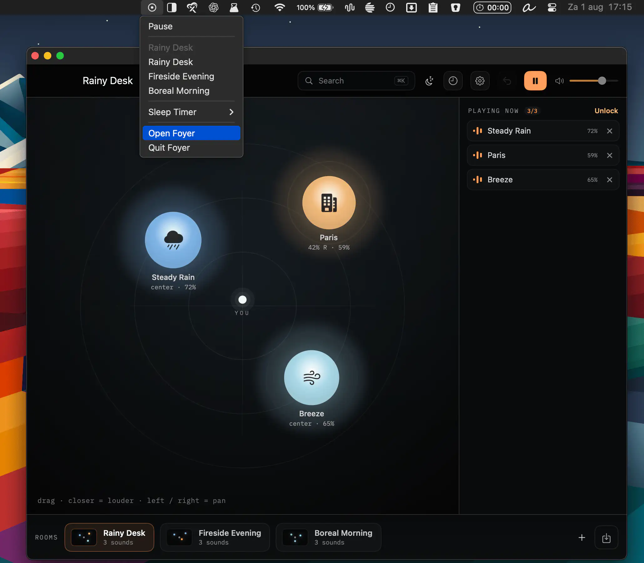Select Breeze row in Playing Now
This screenshot has height=563, width=644.
click(x=543, y=180)
